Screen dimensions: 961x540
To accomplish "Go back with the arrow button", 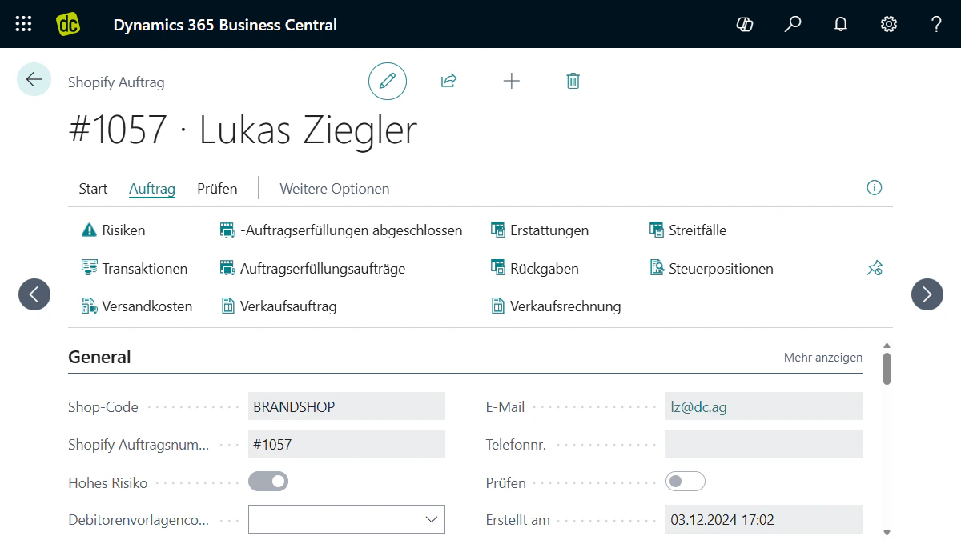I will pos(34,79).
